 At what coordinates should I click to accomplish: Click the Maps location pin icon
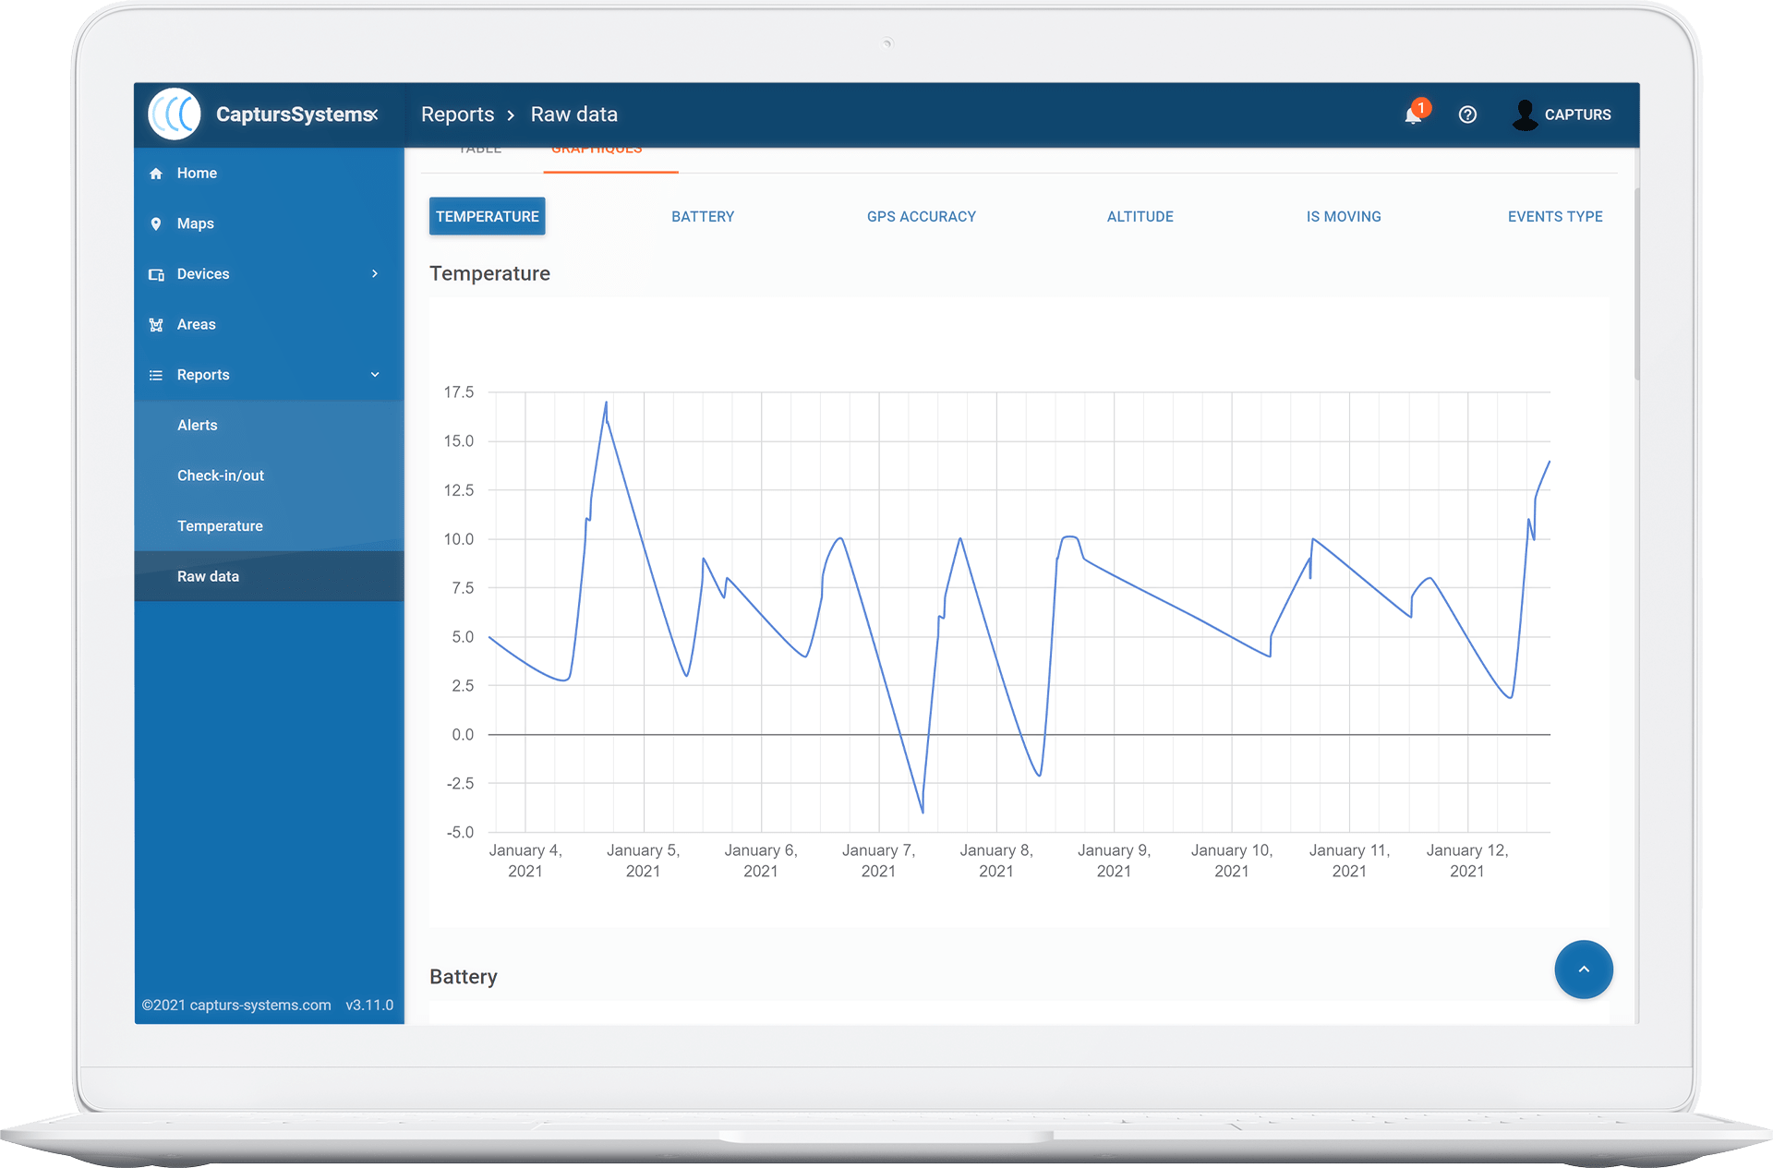pyautogui.click(x=156, y=223)
